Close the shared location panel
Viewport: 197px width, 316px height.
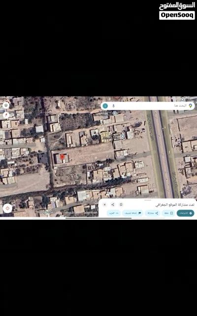click(x=104, y=204)
